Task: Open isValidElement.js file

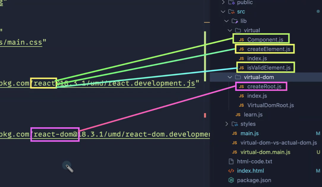Action: [x=269, y=68]
